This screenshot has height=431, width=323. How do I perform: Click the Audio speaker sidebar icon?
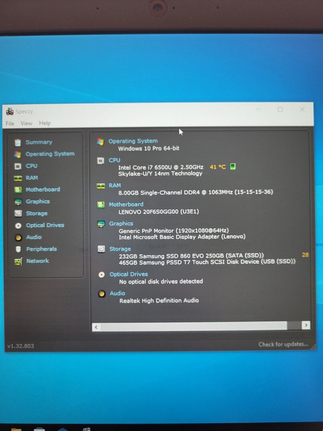[18, 237]
